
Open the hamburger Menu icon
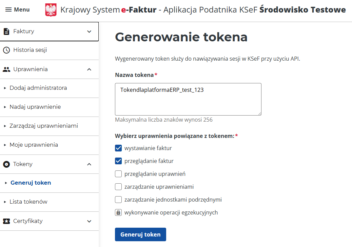click(x=8, y=9)
